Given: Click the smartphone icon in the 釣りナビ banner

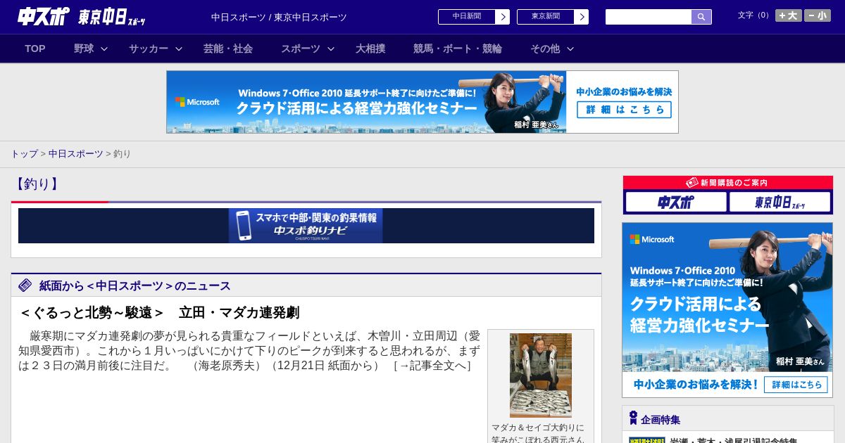Looking at the screenshot, I should pyautogui.click(x=243, y=226).
